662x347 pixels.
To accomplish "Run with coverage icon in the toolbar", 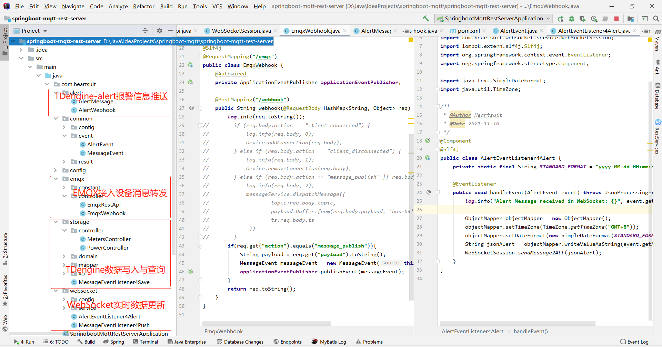I will pos(583,19).
